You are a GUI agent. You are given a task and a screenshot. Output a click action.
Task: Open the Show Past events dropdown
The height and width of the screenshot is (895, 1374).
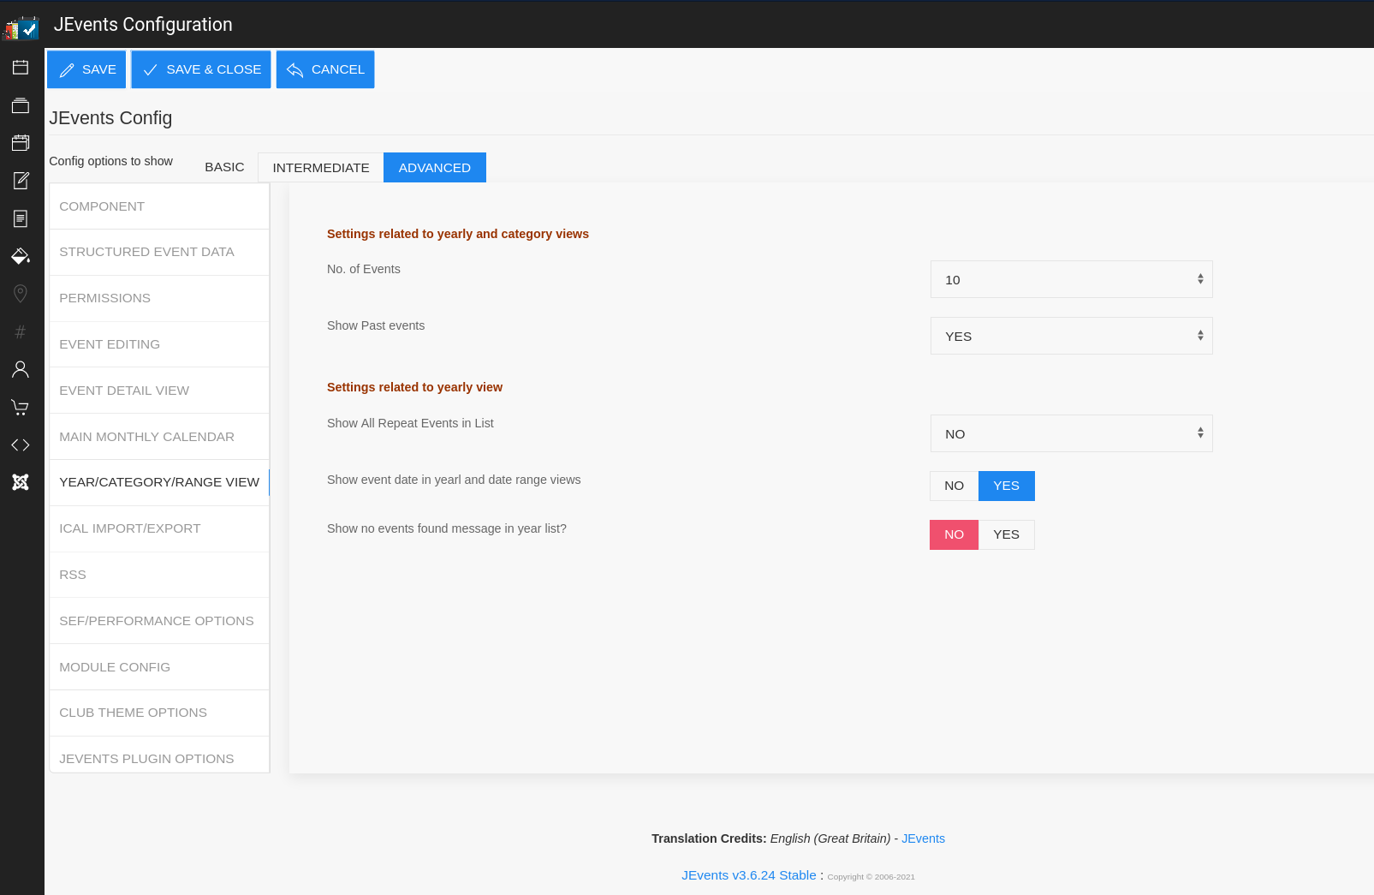(x=1071, y=336)
